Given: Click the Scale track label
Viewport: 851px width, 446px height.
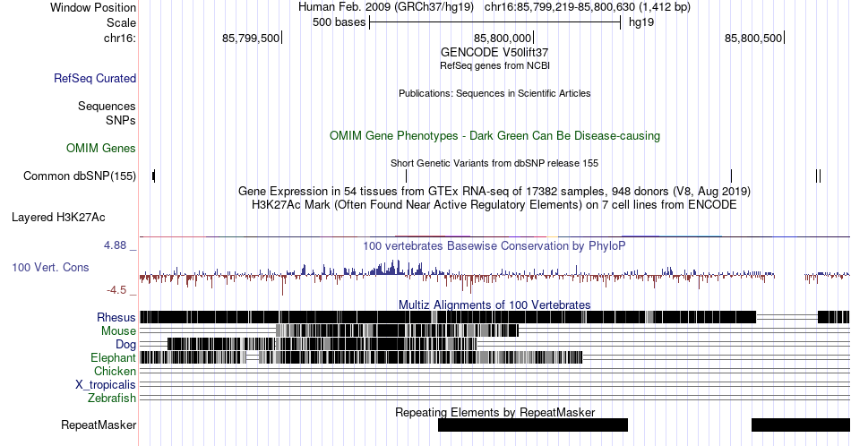Looking at the screenshot, I should point(121,22).
